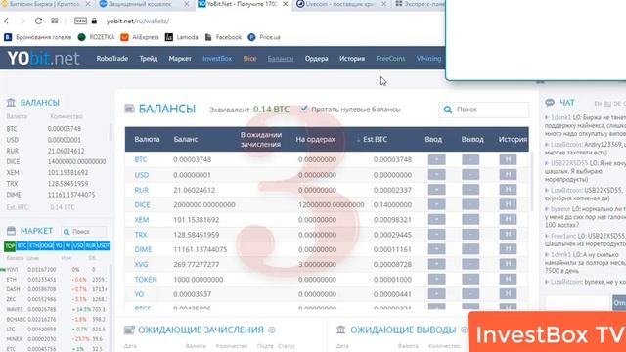Click the market Поиск search field
The image size is (626, 352).
click(84, 232)
